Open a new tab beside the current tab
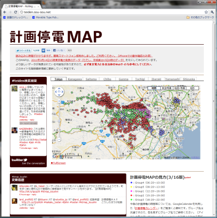 [44, 6]
